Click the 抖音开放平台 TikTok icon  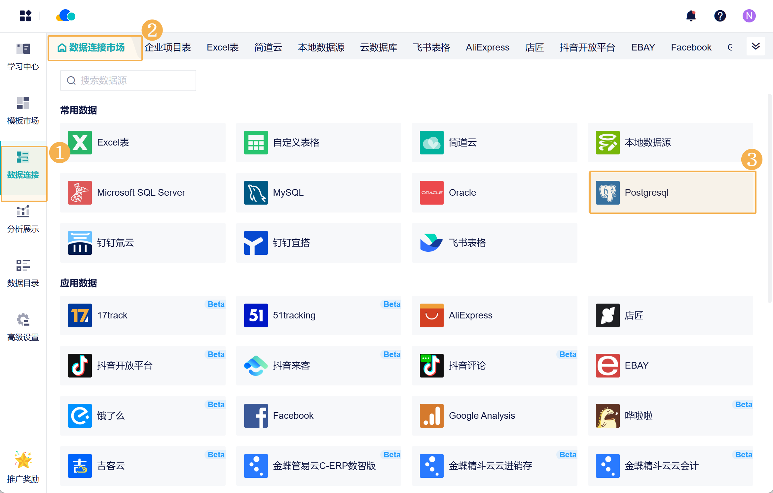point(80,366)
